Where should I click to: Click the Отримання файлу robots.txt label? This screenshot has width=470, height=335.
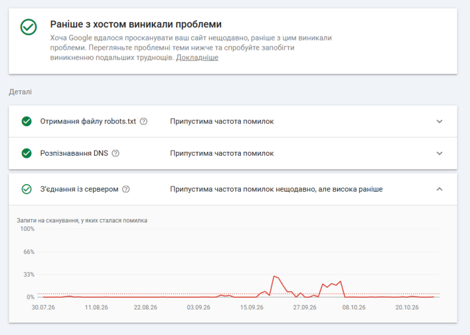(x=88, y=121)
